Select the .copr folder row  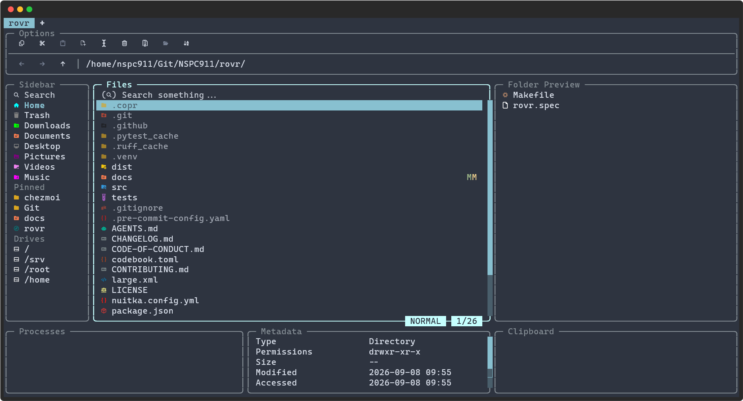pos(289,105)
